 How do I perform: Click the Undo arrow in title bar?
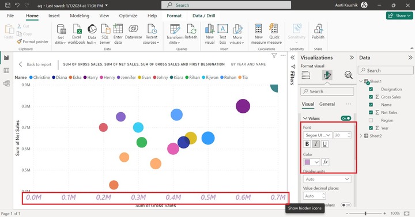pos(17,5)
